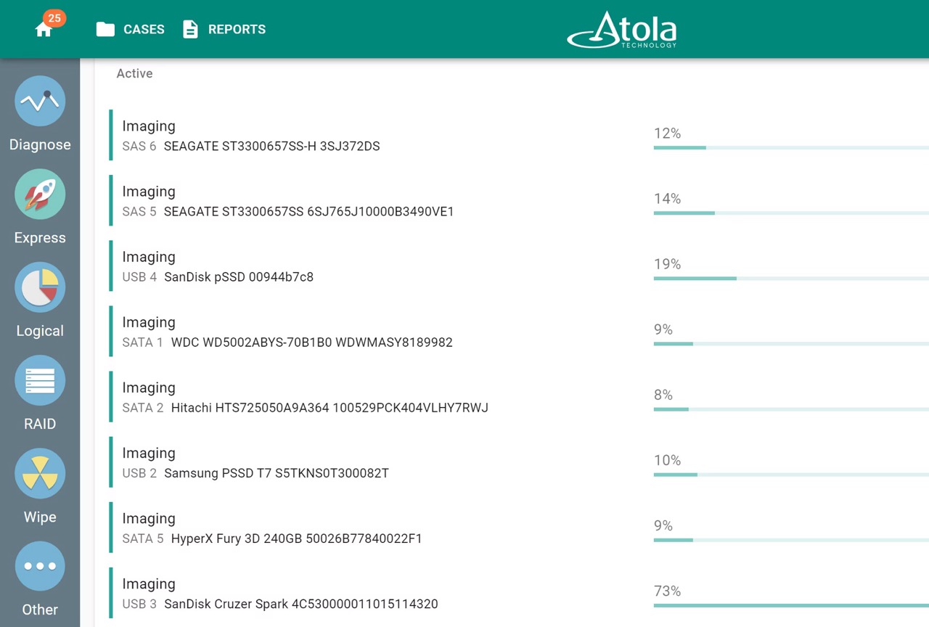The image size is (929, 627).
Task: Select the RAID icon in sidebar
Action: [x=40, y=380]
